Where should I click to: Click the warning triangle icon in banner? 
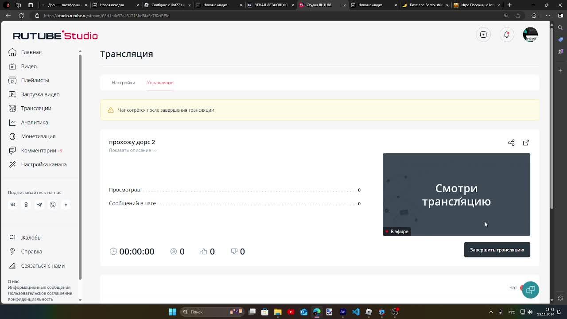(x=111, y=110)
